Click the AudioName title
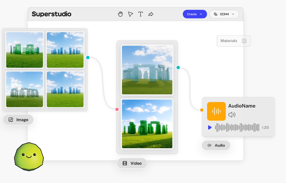The width and height of the screenshot is (286, 183). coord(242,106)
